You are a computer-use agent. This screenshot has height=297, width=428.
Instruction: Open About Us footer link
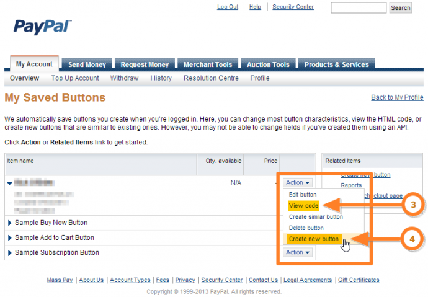(x=91, y=280)
